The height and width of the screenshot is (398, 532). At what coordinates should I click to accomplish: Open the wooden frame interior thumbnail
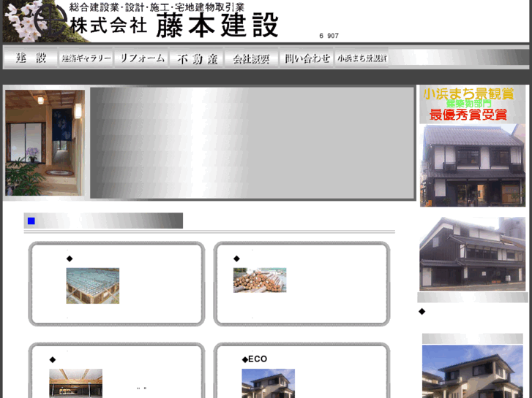click(x=75, y=383)
